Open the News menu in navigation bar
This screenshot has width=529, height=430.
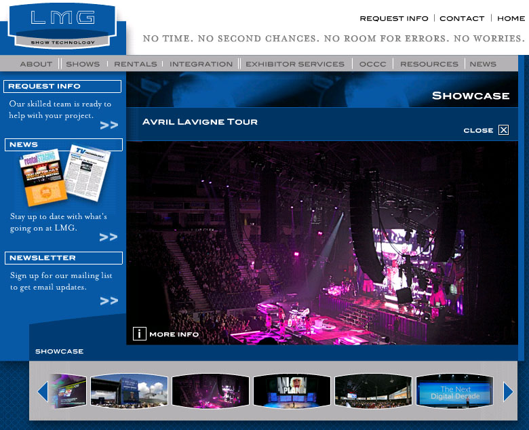(x=483, y=64)
